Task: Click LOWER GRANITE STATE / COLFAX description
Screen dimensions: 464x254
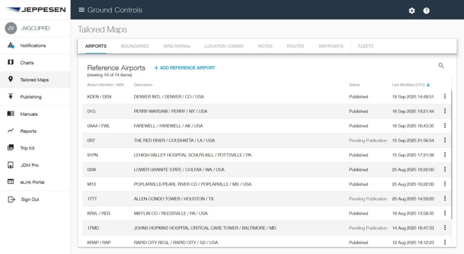Action: tap(179, 169)
